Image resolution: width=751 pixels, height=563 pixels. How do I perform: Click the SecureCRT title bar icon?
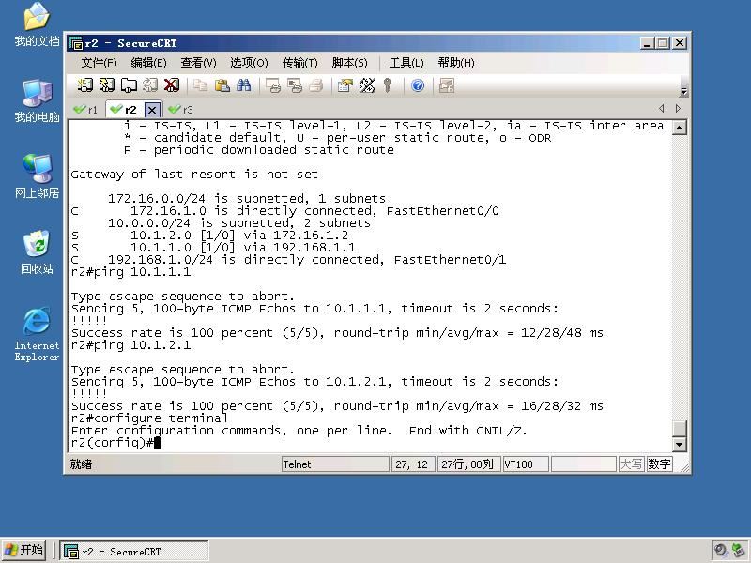click(76, 43)
